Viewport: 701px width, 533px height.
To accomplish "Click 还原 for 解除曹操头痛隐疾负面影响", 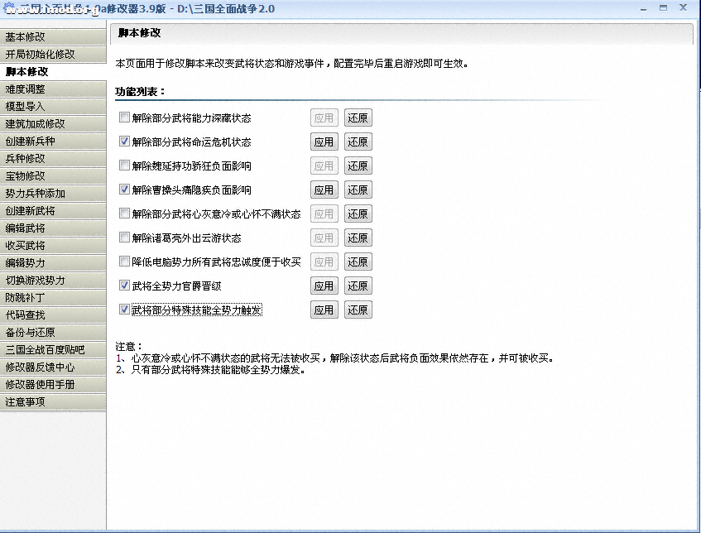I will (x=358, y=190).
